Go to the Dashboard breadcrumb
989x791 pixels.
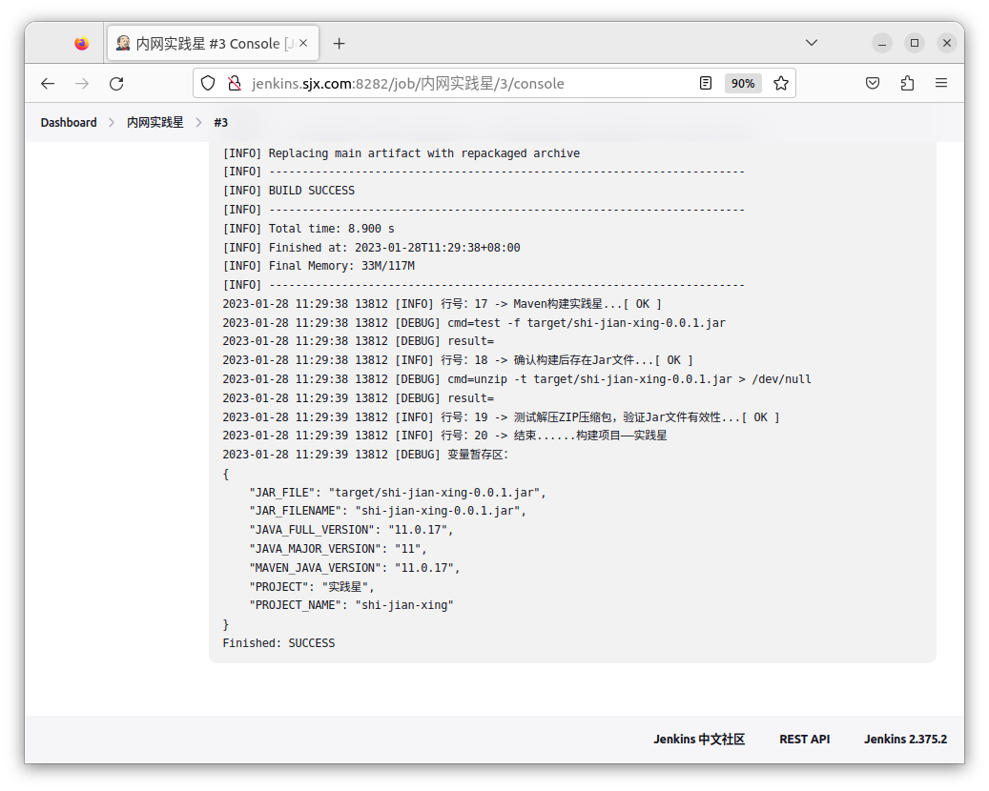tap(69, 122)
